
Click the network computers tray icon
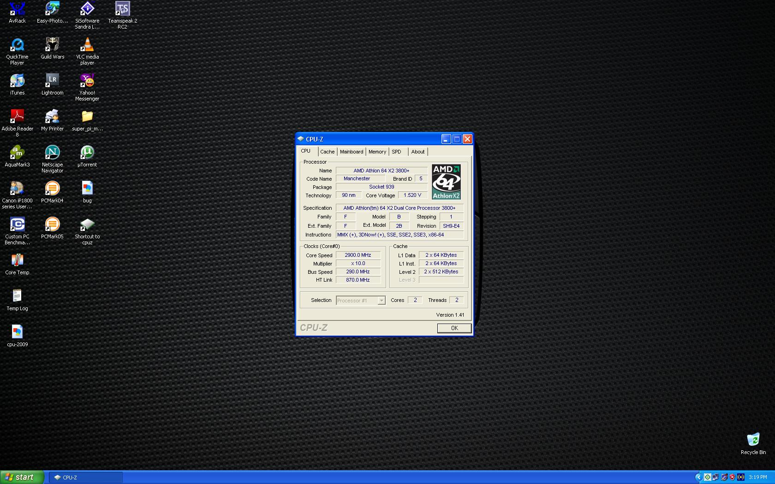715,478
